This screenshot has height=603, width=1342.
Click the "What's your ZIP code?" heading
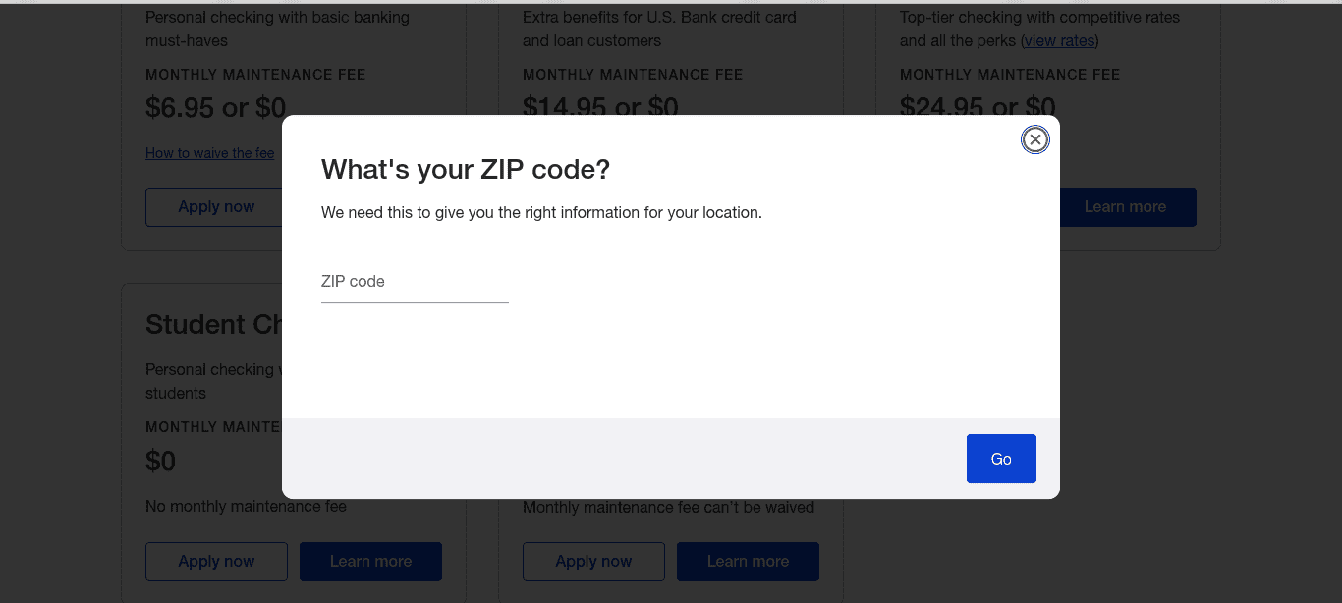tap(466, 170)
